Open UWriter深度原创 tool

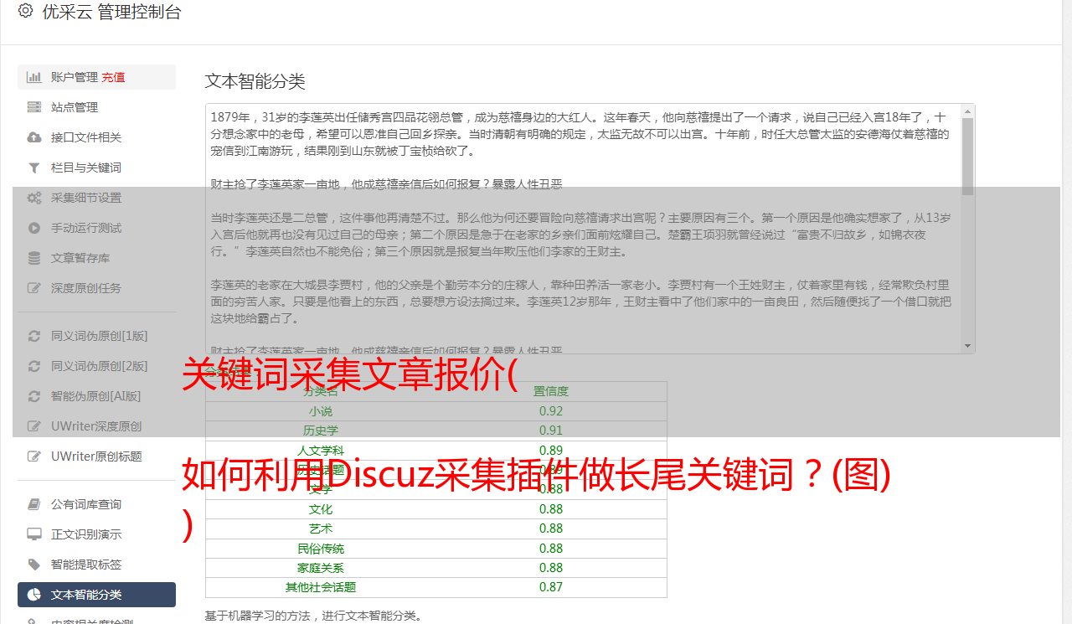coord(96,426)
